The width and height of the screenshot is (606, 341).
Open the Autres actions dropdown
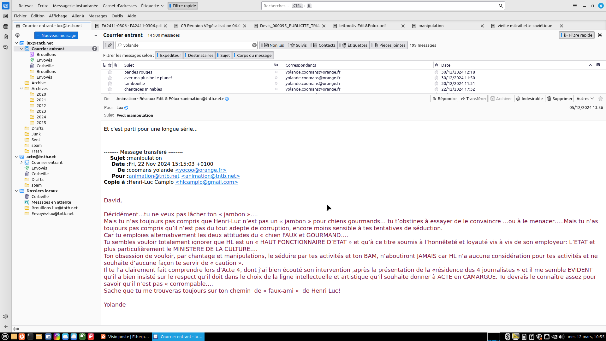coord(585,99)
